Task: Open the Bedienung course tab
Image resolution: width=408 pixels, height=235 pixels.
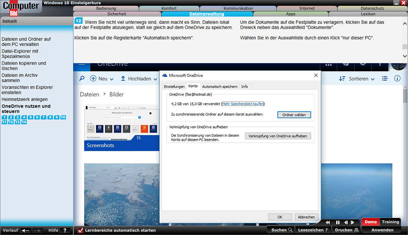Action: coord(106,8)
